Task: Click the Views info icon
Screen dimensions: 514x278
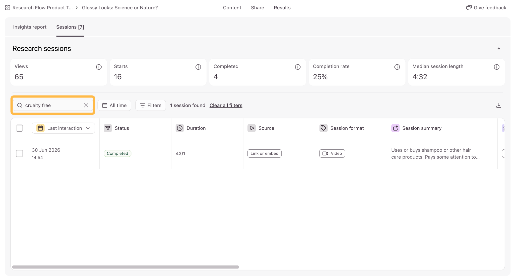Action: [99, 67]
